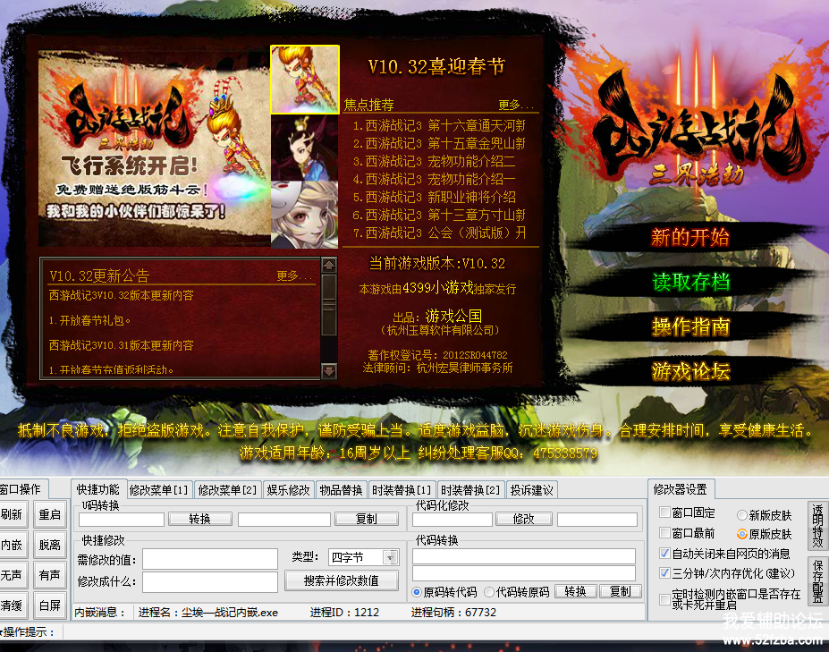Click 无声 mute button
The height and width of the screenshot is (652, 829).
coord(13,575)
